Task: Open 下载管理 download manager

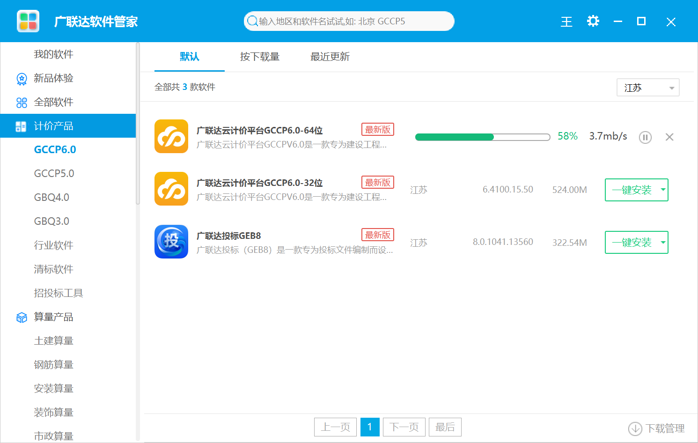Action: pyautogui.click(x=656, y=428)
